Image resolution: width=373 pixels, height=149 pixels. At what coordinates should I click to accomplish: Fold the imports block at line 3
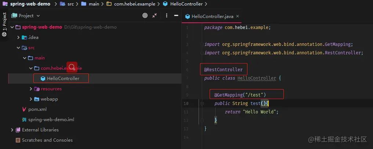click(202, 44)
